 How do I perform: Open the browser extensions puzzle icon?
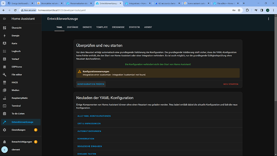click(x=247, y=10)
